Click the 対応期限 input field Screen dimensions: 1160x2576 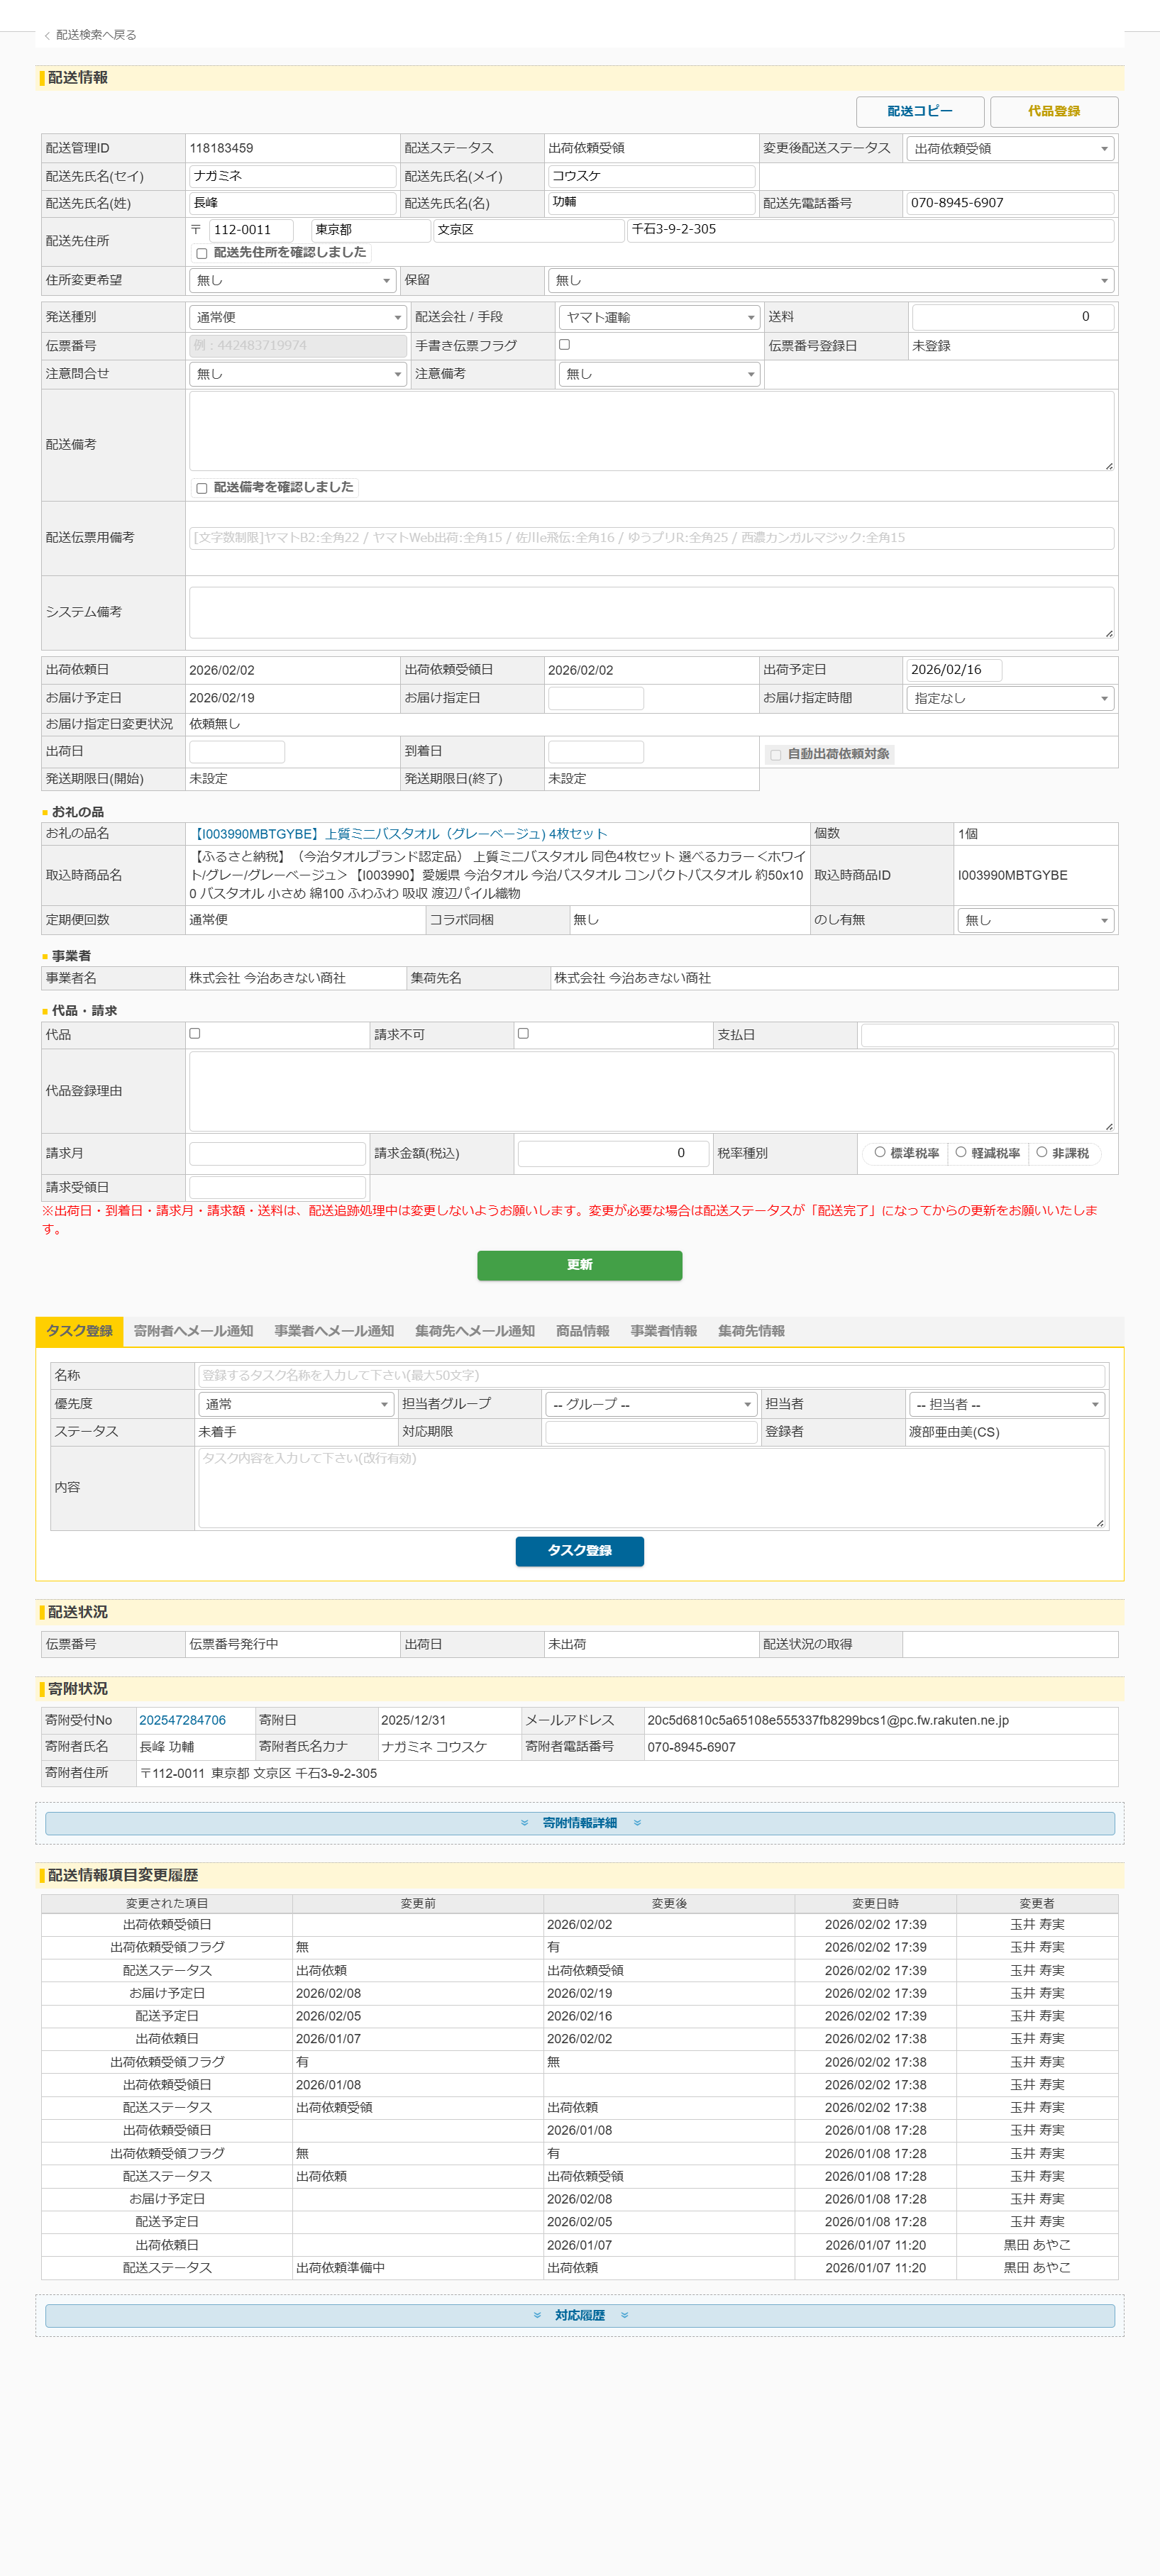point(651,1432)
